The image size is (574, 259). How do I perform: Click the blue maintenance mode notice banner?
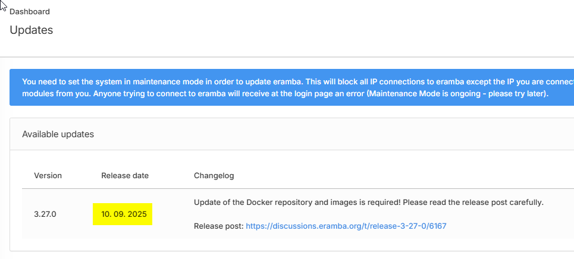pos(291,88)
